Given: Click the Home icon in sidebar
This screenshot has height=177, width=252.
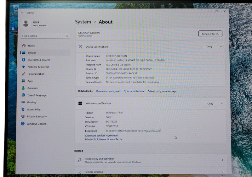Looking at the screenshot, I should (24, 46).
